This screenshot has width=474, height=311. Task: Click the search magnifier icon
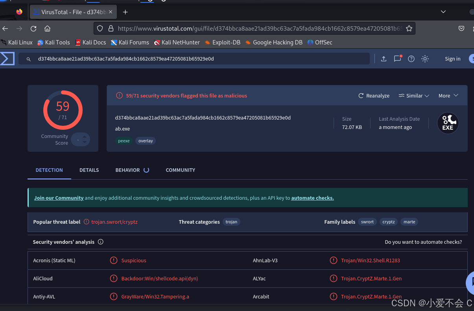pyautogui.click(x=29, y=59)
